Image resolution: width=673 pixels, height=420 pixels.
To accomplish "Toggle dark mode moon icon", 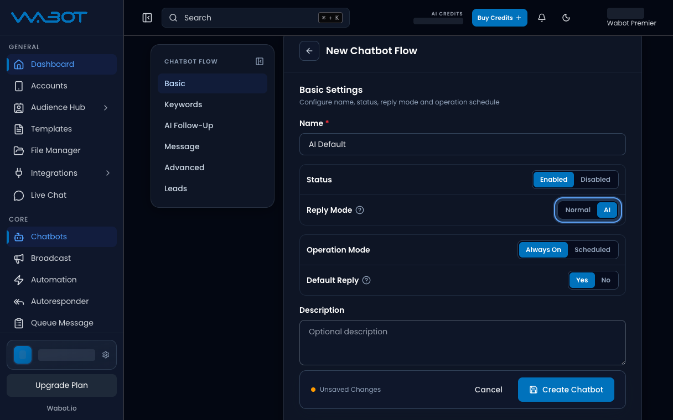I will pos(566,18).
